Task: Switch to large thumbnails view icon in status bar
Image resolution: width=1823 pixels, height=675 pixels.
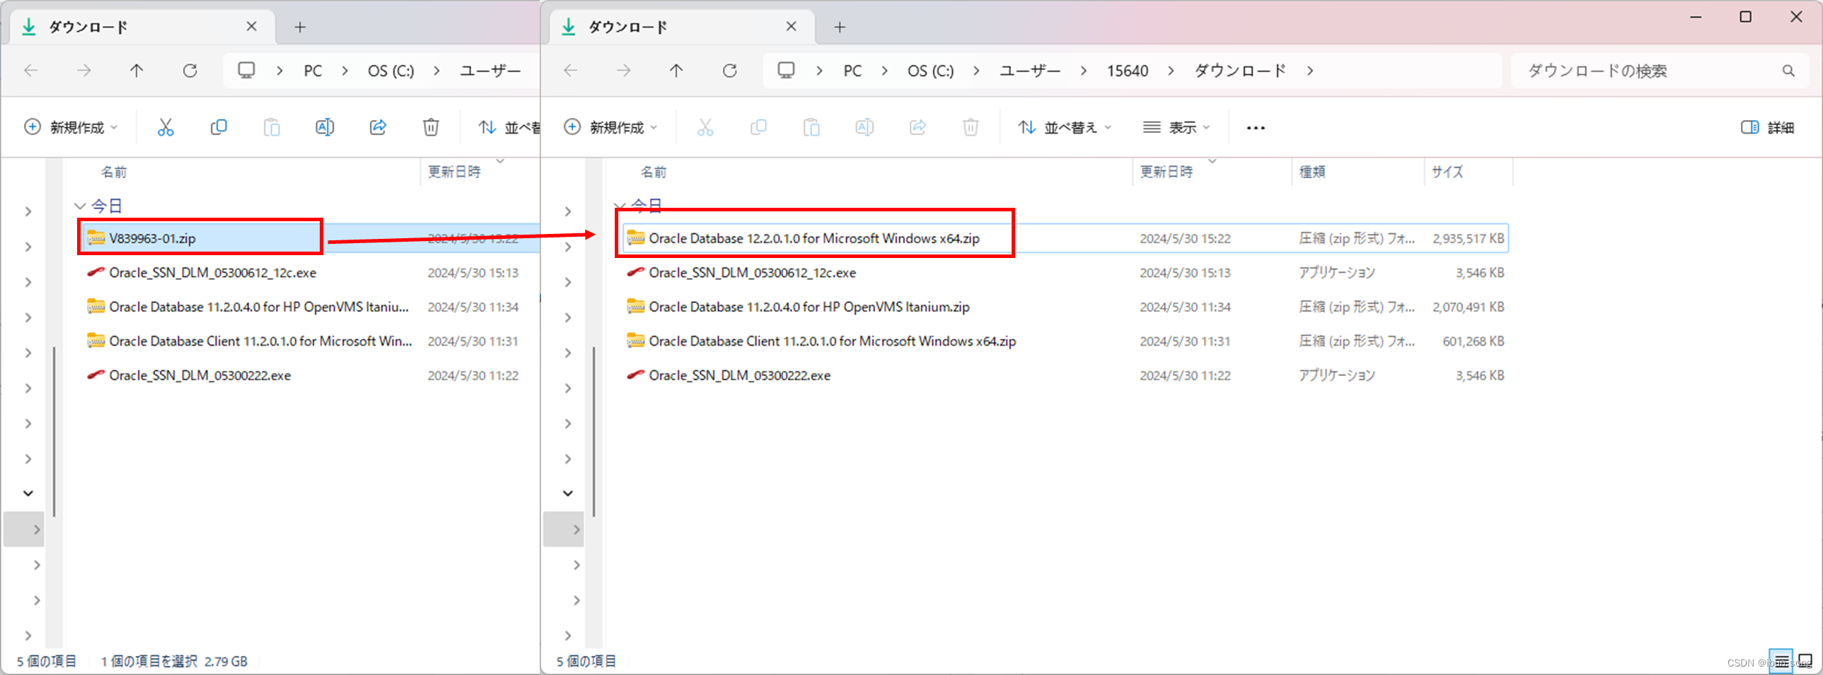Action: [1806, 662]
